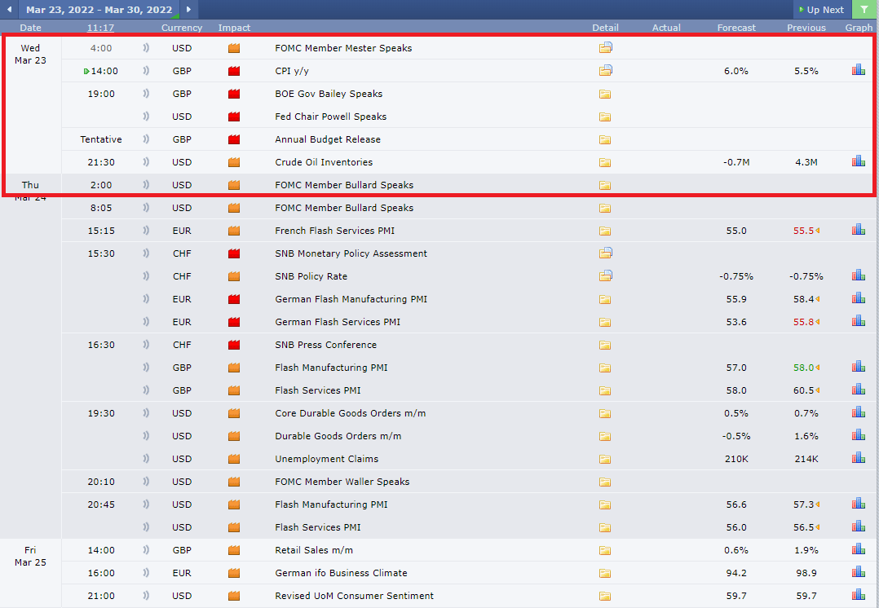Click the orange impact icon for Retail Sales m/m
The image size is (879, 608).
(234, 550)
